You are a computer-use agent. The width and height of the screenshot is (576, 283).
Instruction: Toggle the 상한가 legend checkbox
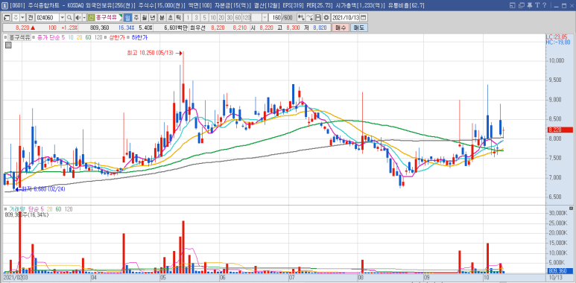[x=106, y=37]
